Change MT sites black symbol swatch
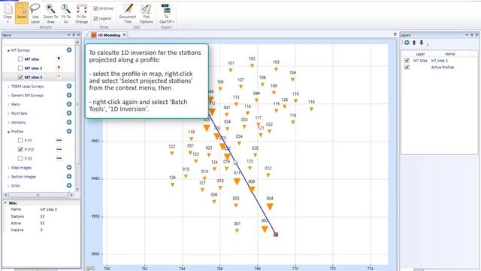 pyautogui.click(x=59, y=59)
